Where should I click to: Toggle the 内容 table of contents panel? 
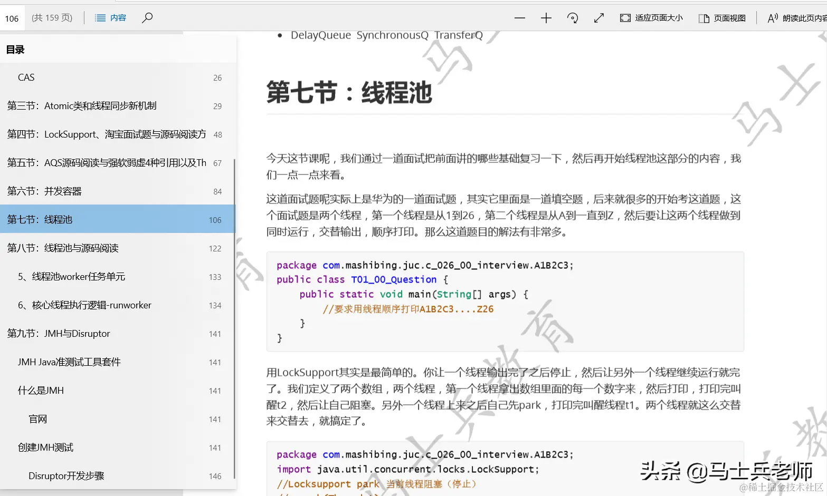pyautogui.click(x=110, y=18)
